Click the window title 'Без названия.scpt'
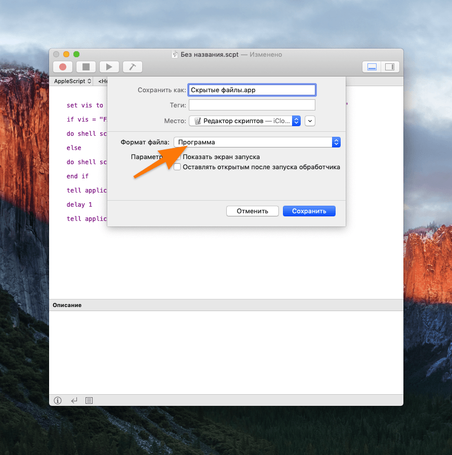Screen dimensions: 452x455 (210, 55)
